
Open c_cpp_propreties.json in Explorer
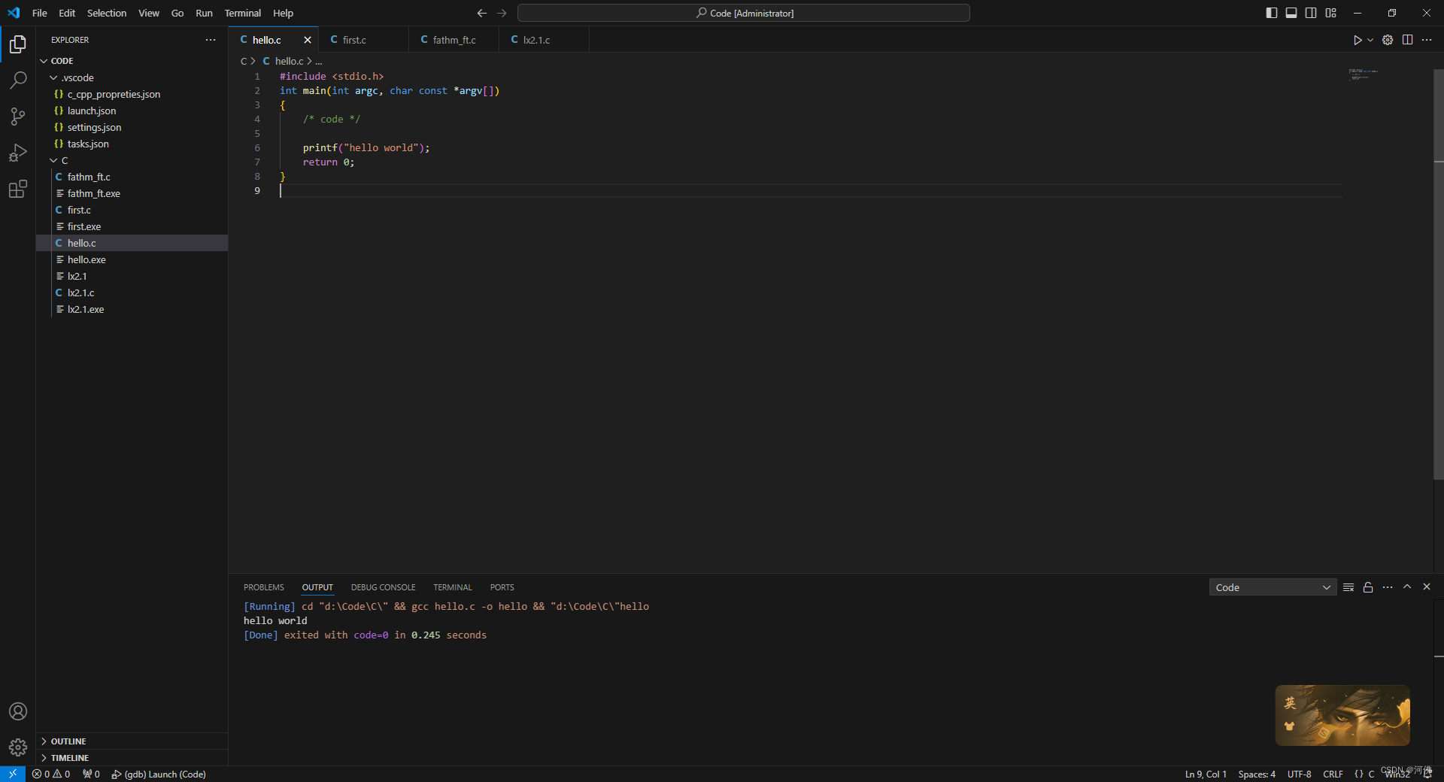pyautogui.click(x=132, y=94)
